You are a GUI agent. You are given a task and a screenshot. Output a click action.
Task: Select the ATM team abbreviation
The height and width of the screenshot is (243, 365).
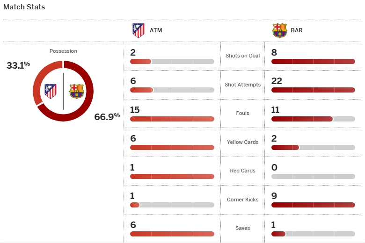point(156,31)
